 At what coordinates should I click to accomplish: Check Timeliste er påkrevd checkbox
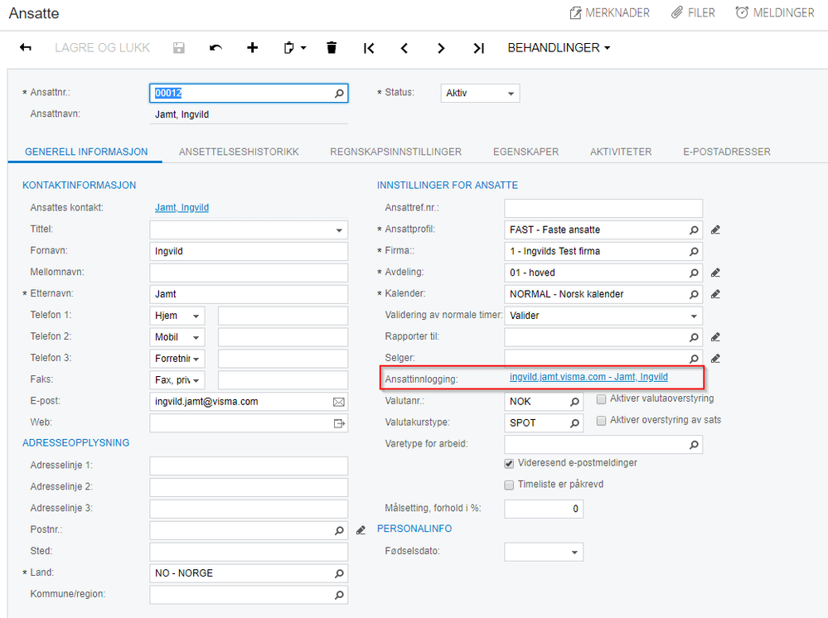point(509,485)
